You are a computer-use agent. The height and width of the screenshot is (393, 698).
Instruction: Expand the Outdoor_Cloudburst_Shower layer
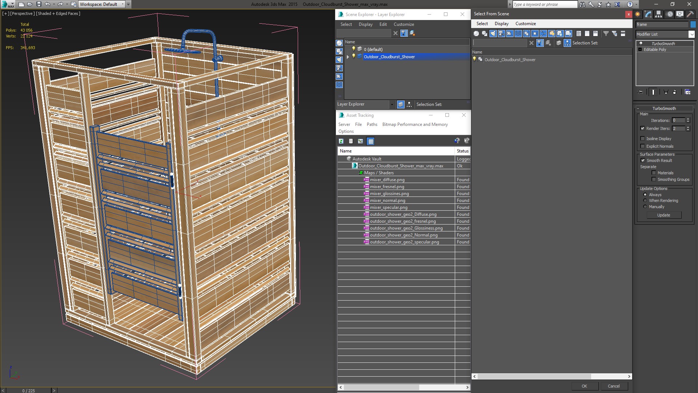click(x=348, y=57)
